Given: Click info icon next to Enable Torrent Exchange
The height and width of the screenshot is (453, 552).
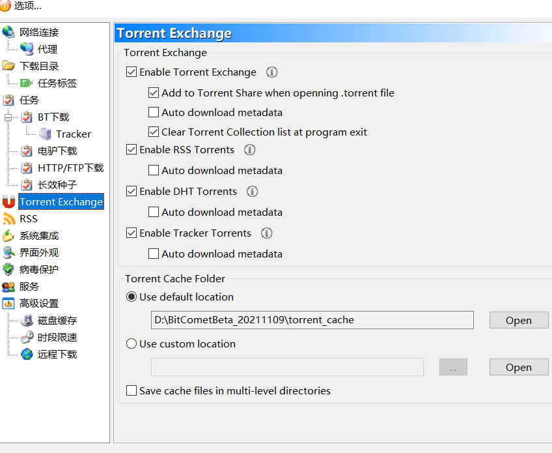Looking at the screenshot, I should click(x=271, y=72).
